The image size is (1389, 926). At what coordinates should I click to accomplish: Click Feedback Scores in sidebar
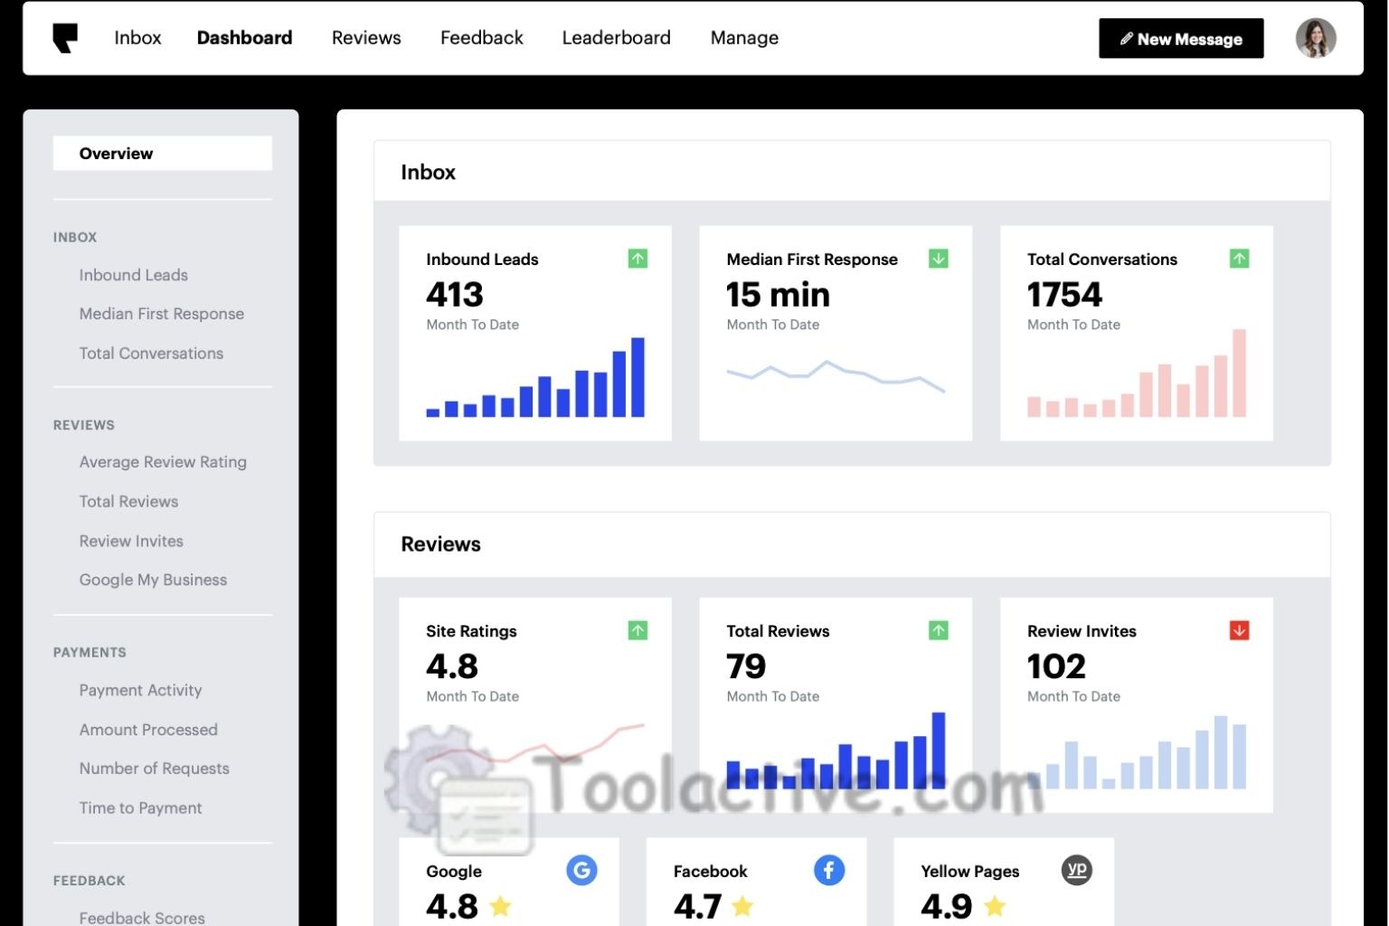click(x=142, y=916)
